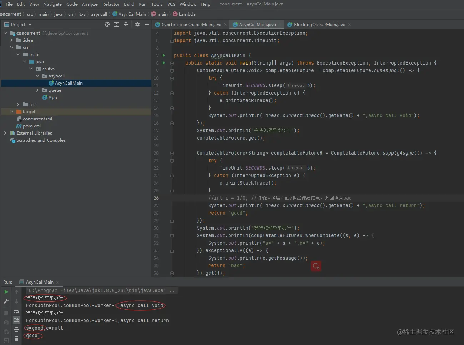464x345 pixels.
Task: Click Expand All icon in Project panel
Action: [x=116, y=24]
